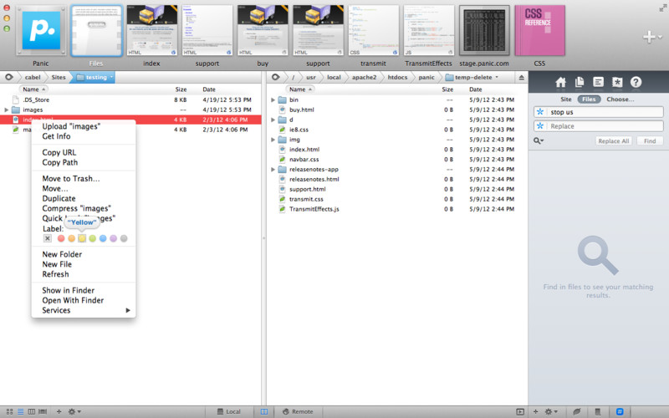Viewport: 669px width, 418px height.
Task: Select Copy URL in the context menu
Action: [x=59, y=152]
